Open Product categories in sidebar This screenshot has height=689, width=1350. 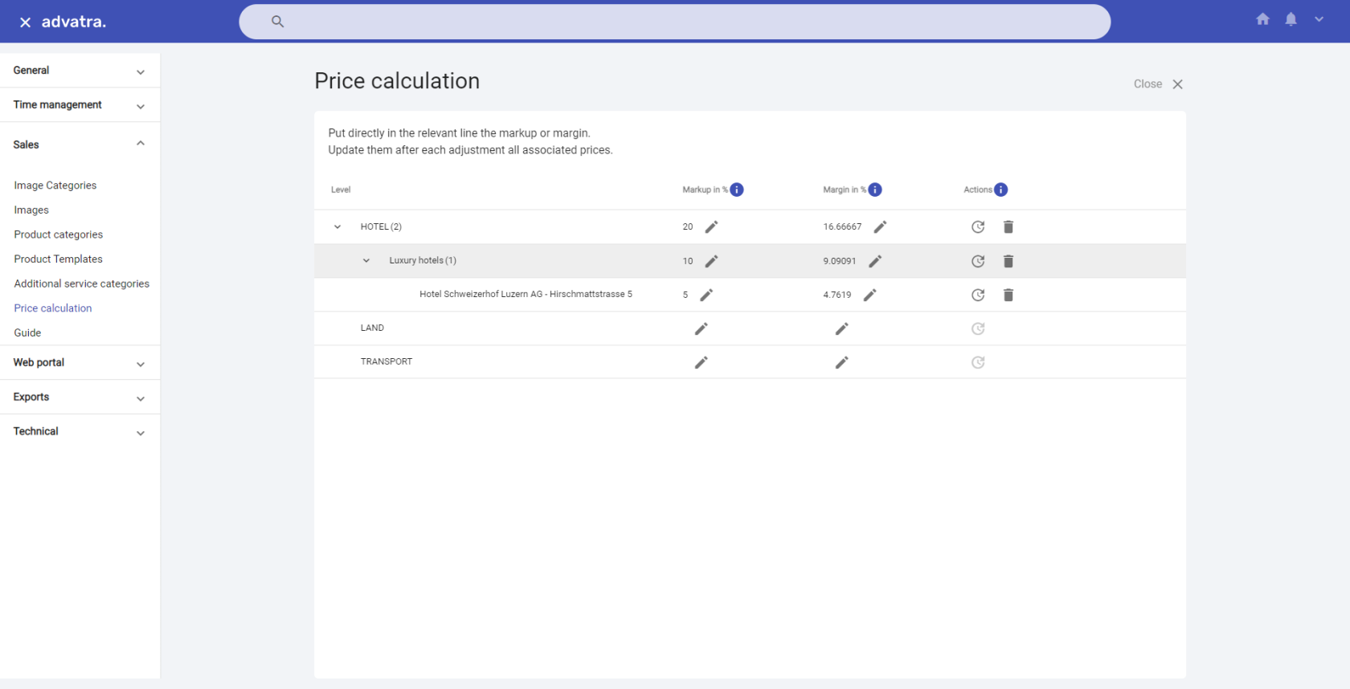(59, 234)
